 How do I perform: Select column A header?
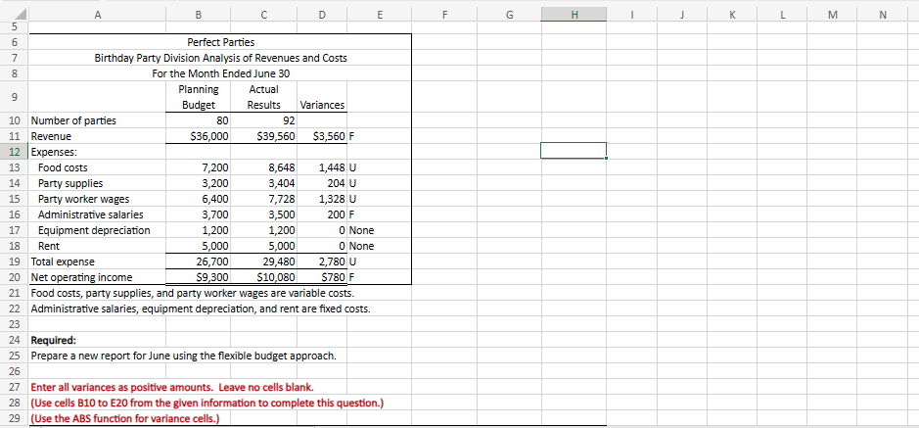tap(96, 14)
